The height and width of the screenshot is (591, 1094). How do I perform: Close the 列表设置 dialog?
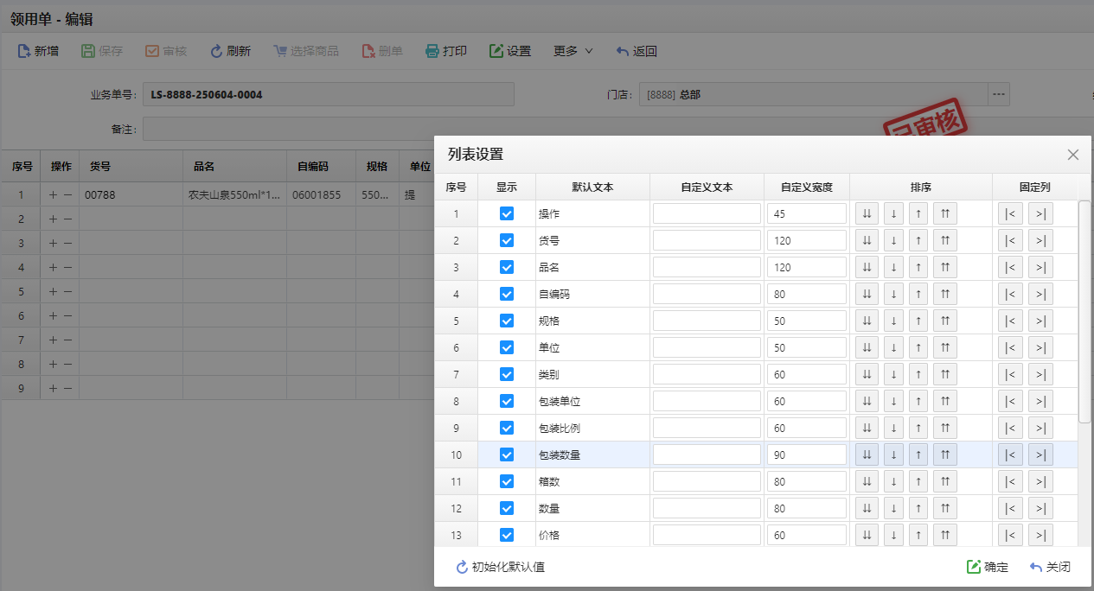point(1073,155)
